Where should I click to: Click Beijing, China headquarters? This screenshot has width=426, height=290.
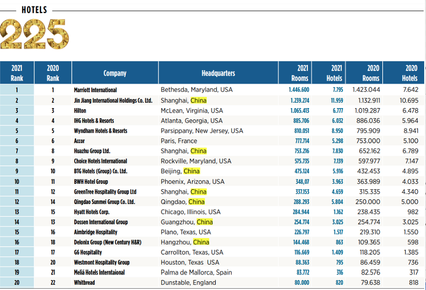click(x=180, y=171)
